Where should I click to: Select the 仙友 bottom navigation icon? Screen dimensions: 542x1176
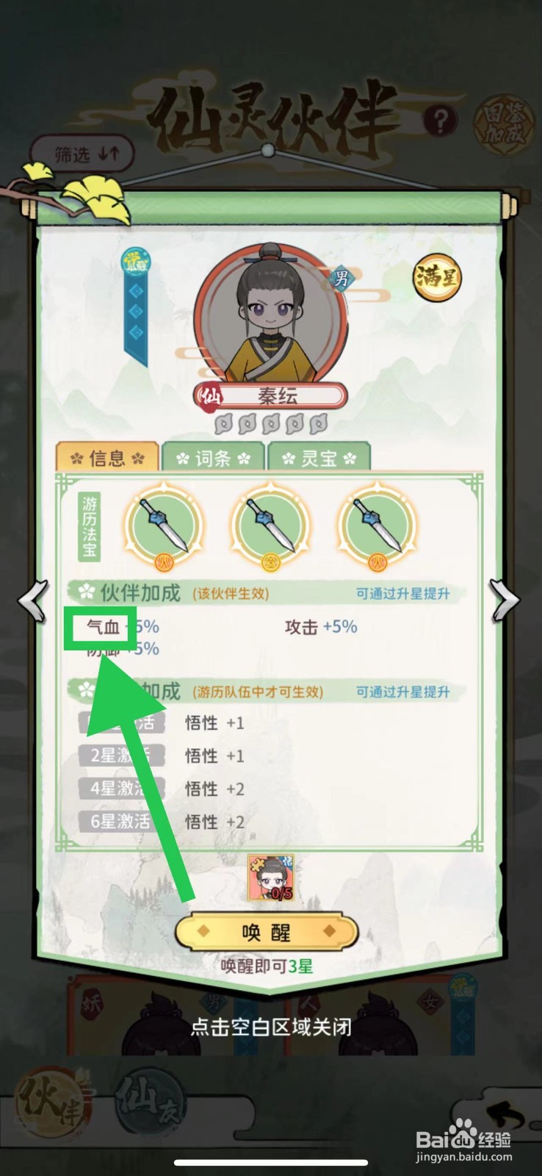click(150, 1100)
